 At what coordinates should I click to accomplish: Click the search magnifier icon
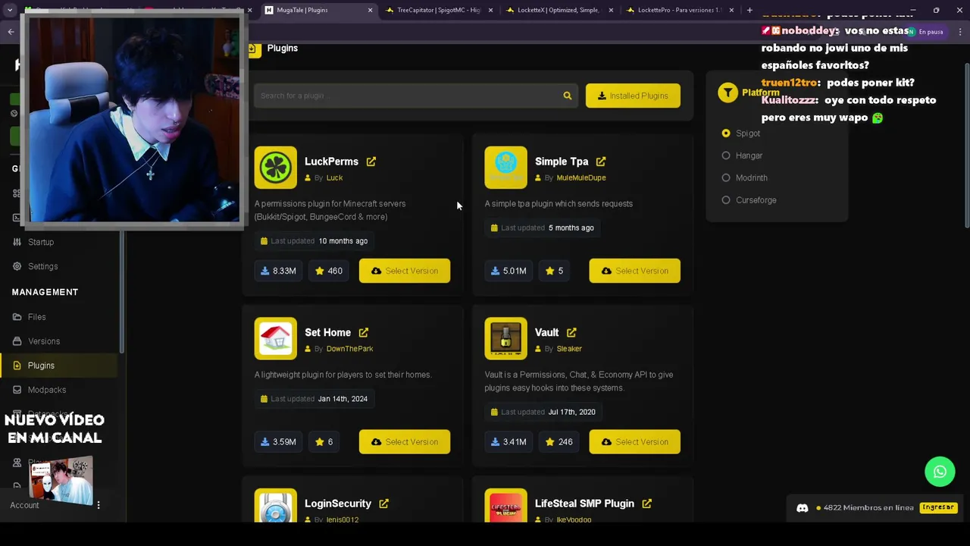tap(567, 96)
